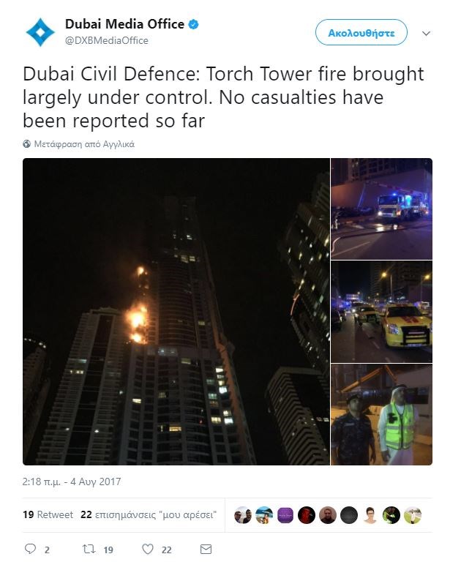Open the reply speech bubble icon
The width and height of the screenshot is (461, 562).
pos(30,549)
